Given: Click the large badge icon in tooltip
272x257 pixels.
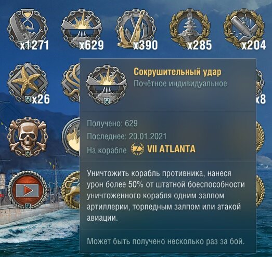Looking at the screenshot, I should point(107,85).
